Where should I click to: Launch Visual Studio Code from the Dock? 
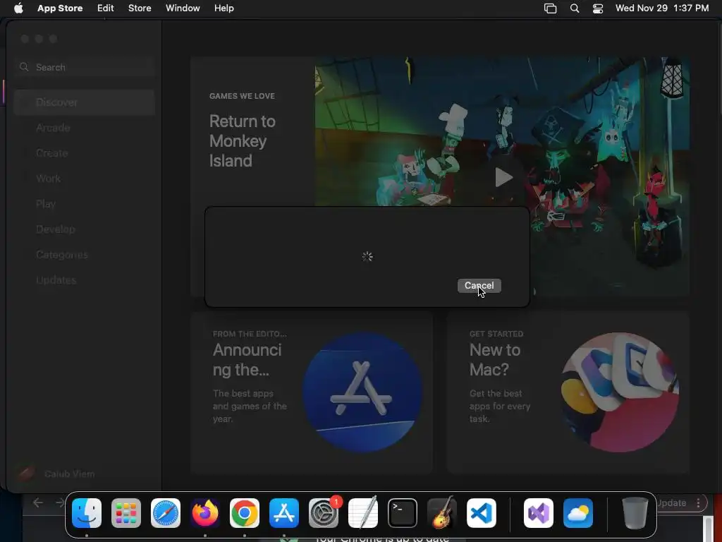[481, 513]
